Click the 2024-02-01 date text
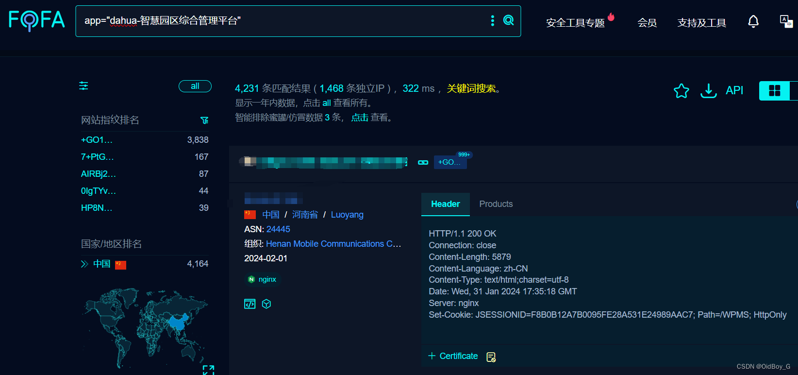The image size is (798, 375). click(x=266, y=258)
